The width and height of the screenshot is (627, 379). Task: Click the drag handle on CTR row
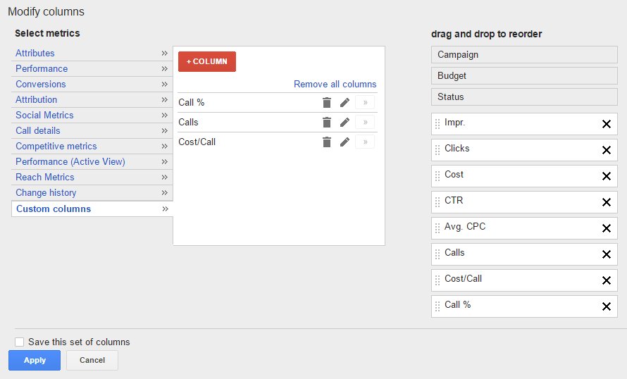(x=437, y=202)
